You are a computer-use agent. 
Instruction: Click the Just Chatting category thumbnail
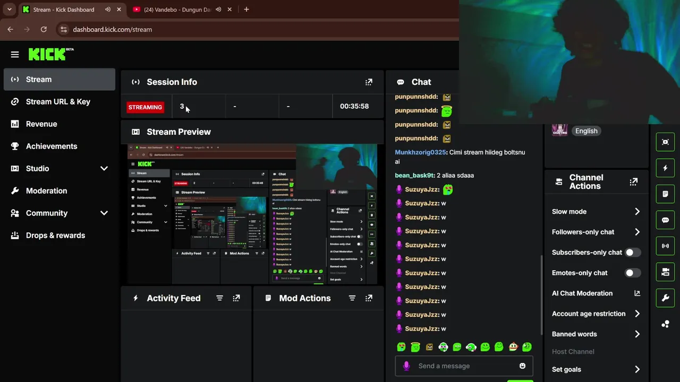pyautogui.click(x=559, y=130)
